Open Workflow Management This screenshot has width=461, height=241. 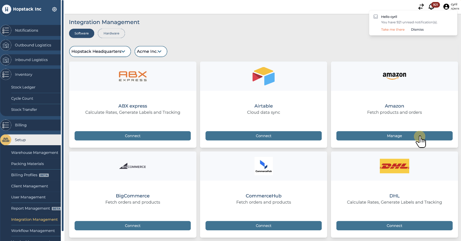(33, 231)
